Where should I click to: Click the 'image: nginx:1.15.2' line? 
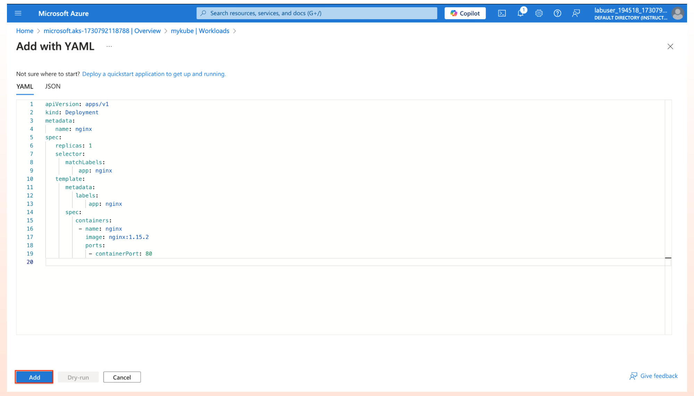point(117,237)
